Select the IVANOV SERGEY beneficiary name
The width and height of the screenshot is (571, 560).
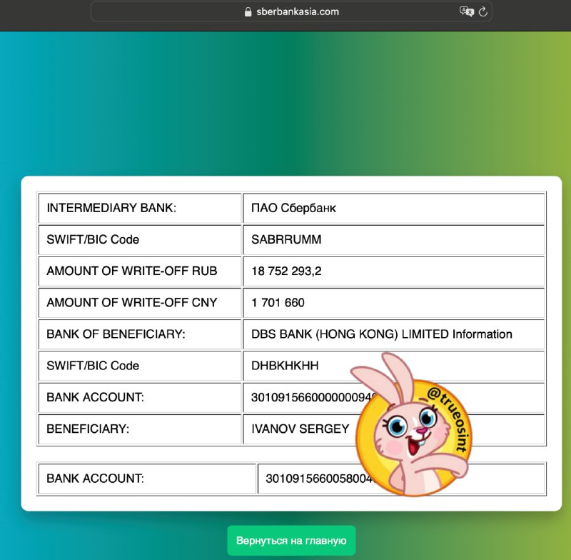coord(300,429)
